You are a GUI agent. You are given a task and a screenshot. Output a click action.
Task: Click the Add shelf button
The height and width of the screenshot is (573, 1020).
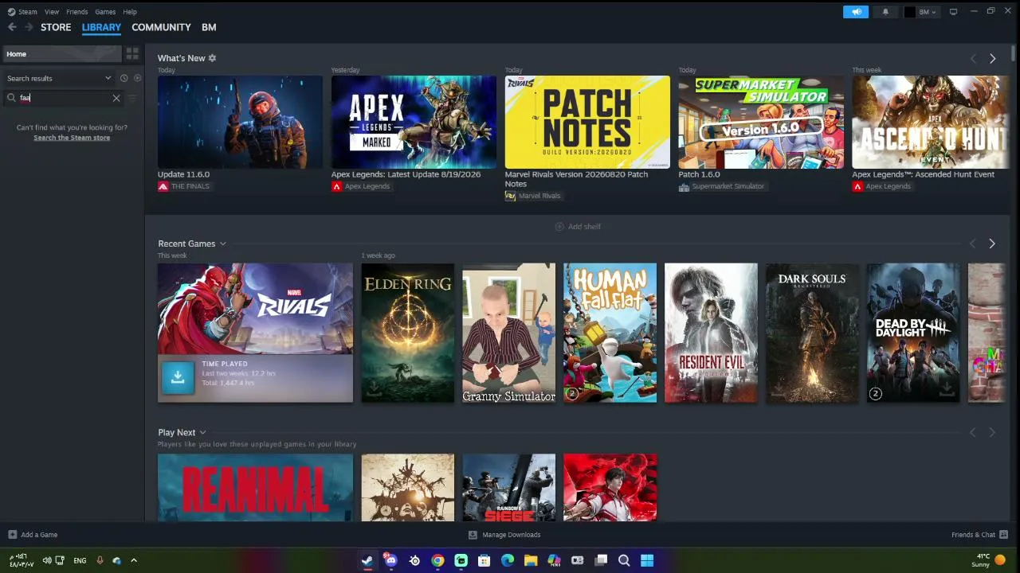[579, 227]
